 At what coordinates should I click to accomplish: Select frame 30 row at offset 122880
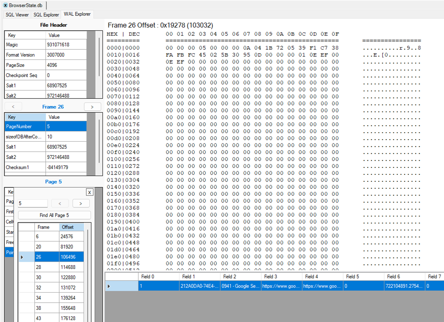click(51, 277)
